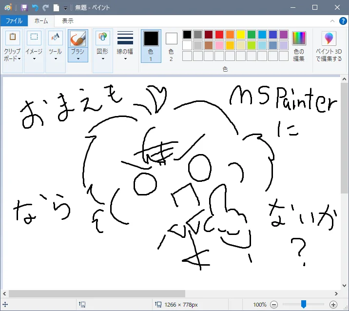349x311 pixels.
Task: Click the horizontal scrollbar left arrow
Action: point(4,293)
